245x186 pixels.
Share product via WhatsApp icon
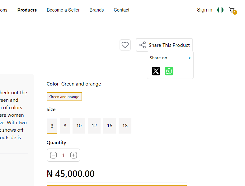coord(169,71)
